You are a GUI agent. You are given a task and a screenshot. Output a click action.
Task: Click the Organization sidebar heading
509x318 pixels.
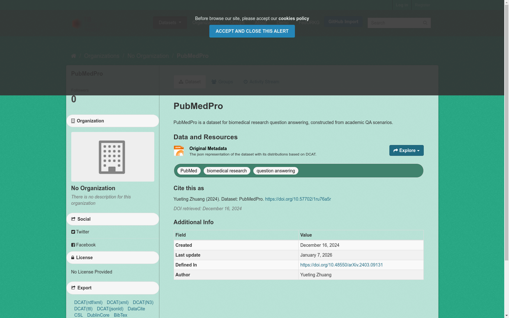(x=113, y=121)
